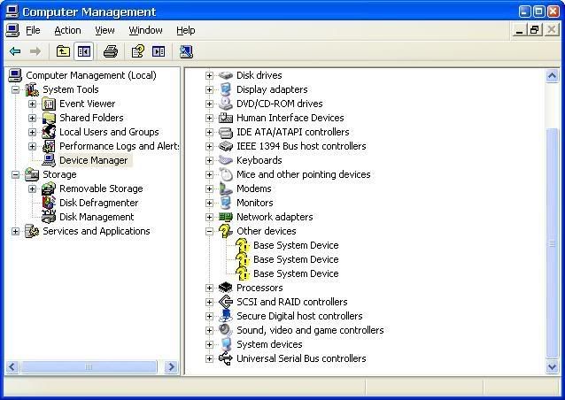This screenshot has width=565, height=400.
Task: Click the Print toolbar icon
Action: (111, 52)
